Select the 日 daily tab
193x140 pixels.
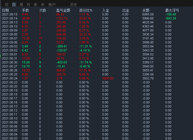coord(14,5)
